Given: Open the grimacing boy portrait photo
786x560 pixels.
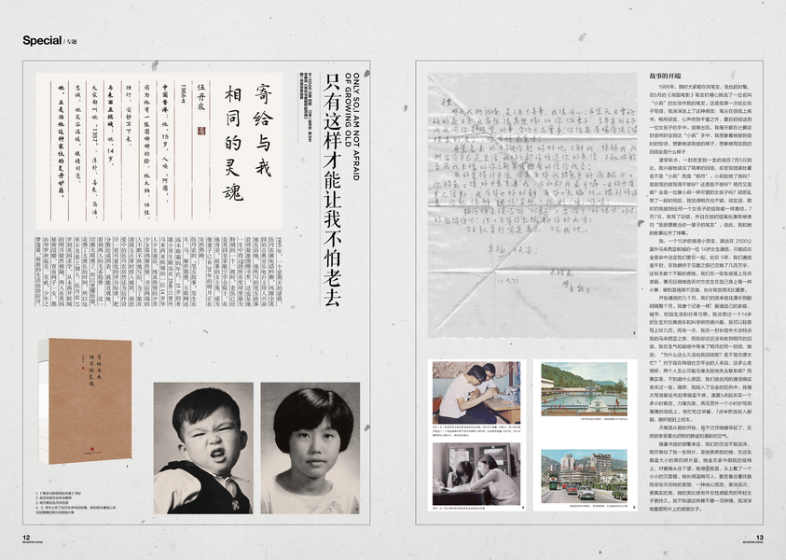Looking at the screenshot, I should [x=203, y=448].
